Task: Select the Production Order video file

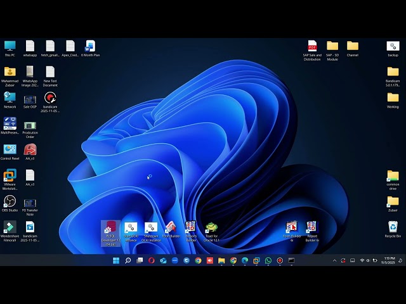Action: pos(30,130)
